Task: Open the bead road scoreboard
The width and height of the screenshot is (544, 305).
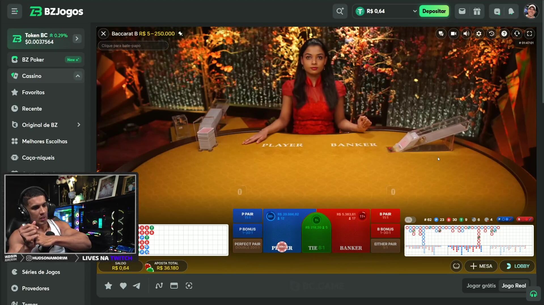Action: [x=183, y=240]
